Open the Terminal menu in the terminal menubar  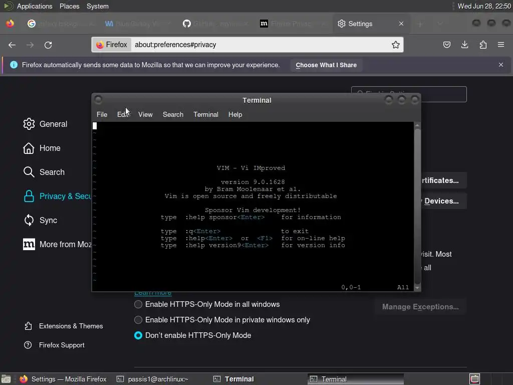206,115
